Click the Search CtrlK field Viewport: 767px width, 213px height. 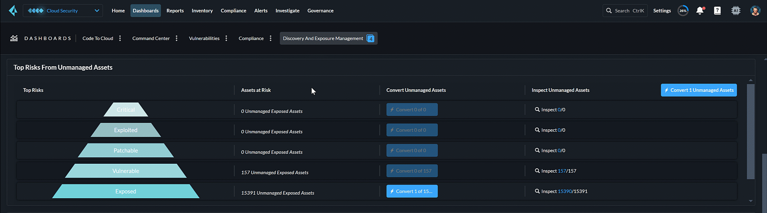click(625, 11)
